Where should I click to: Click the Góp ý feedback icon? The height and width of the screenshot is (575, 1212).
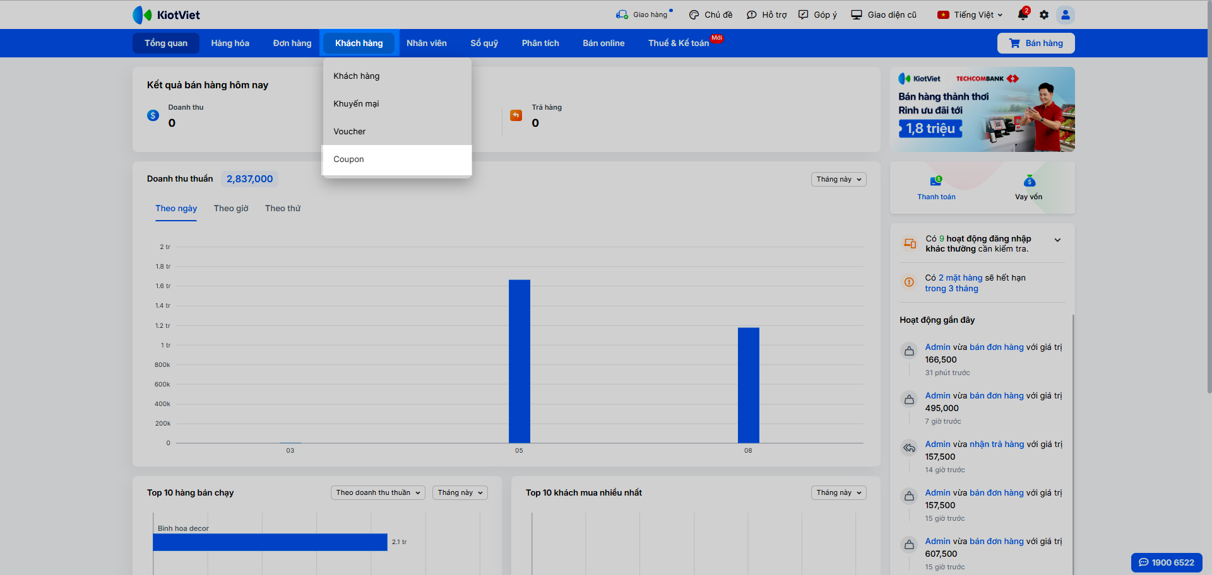[x=803, y=15]
